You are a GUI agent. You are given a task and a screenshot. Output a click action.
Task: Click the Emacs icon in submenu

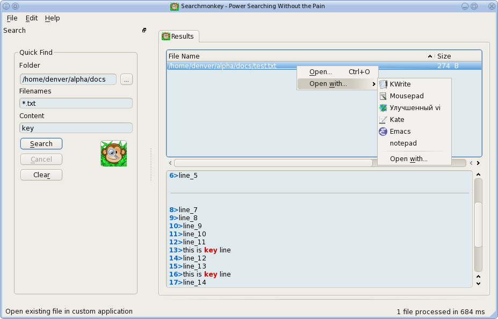click(x=383, y=132)
